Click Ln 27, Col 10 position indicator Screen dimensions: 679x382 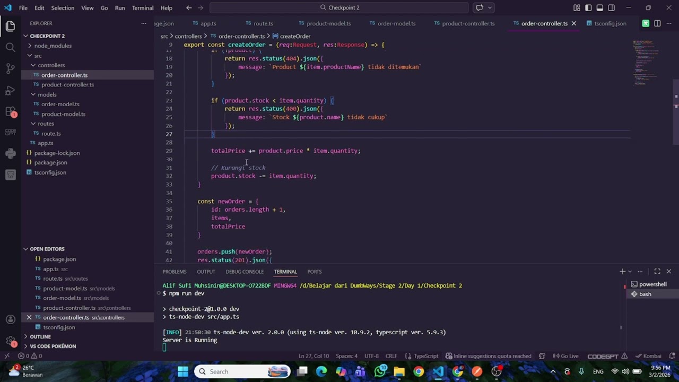click(x=314, y=356)
